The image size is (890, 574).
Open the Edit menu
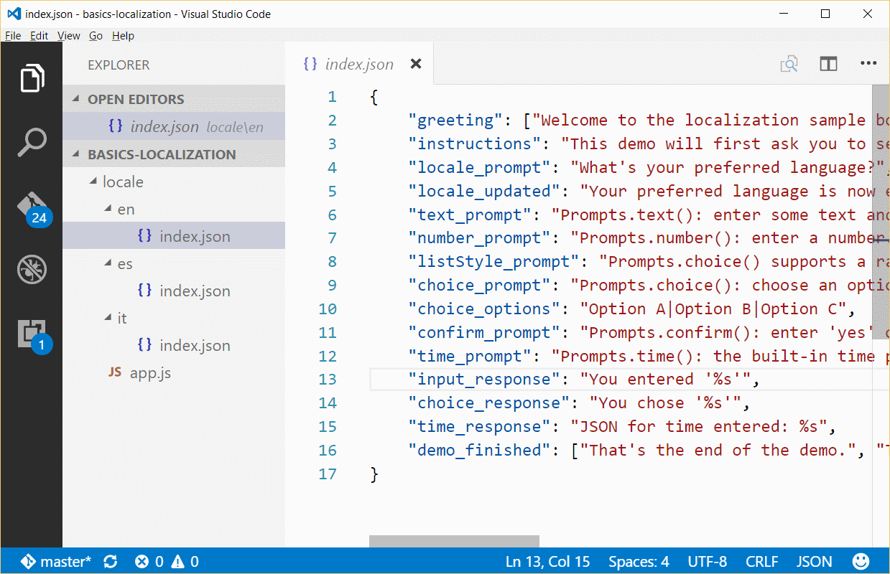pos(40,36)
